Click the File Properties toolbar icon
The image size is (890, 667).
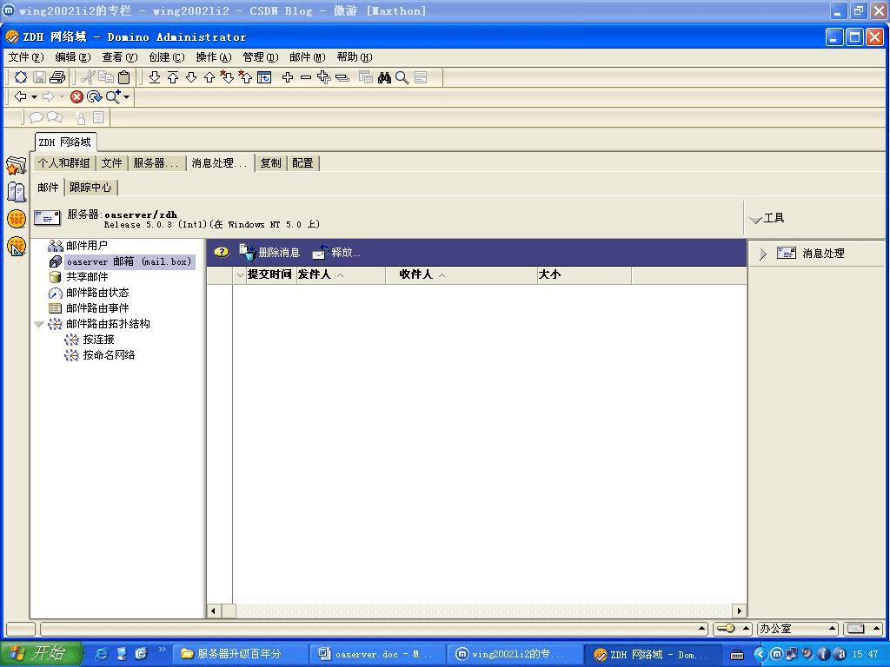21,77
